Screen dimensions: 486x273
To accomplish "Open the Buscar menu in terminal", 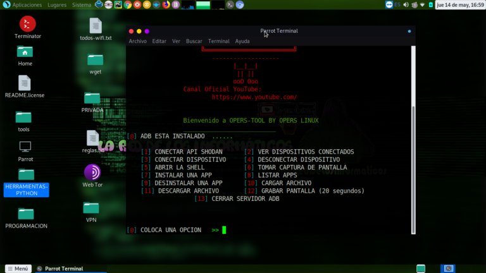I will point(194,41).
